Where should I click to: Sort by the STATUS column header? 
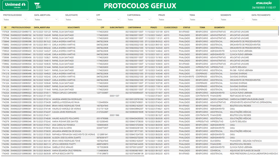186,27
